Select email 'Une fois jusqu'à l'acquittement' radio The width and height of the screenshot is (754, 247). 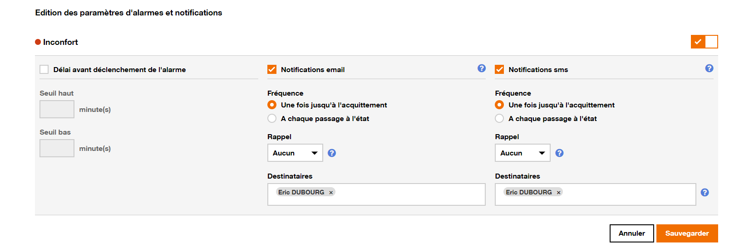(x=272, y=105)
